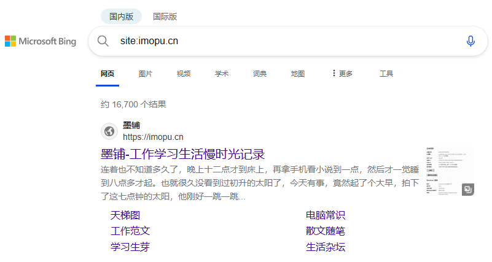Open the 地图 results tab
This screenshot has width=492, height=262.
click(x=298, y=74)
